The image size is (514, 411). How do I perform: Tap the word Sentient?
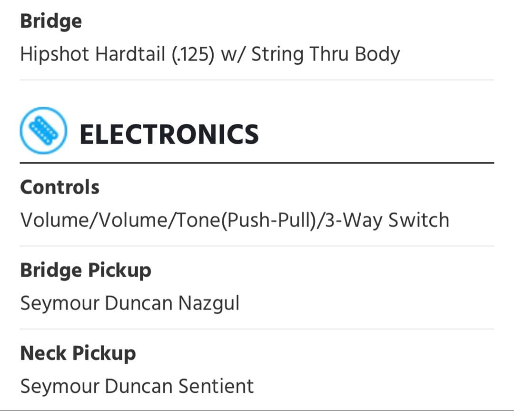tap(216, 386)
